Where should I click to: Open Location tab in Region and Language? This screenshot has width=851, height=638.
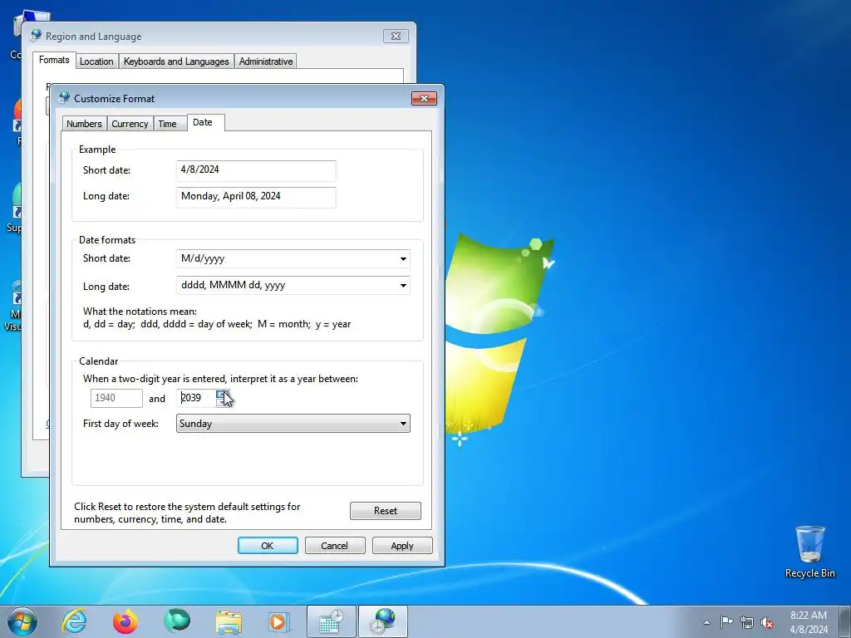click(96, 61)
